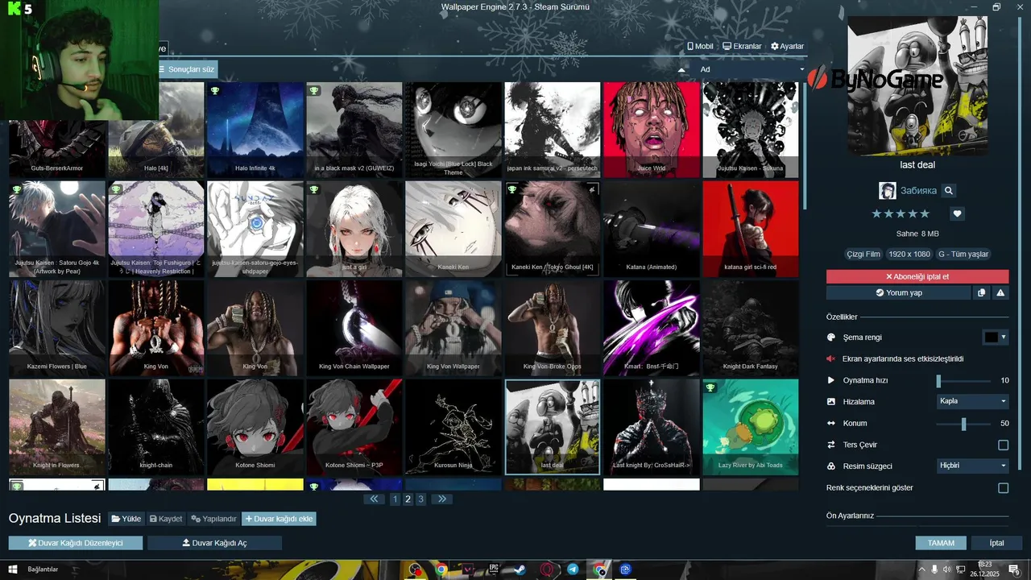
Task: Click the G - Tüm yaşlar rating tag
Action: (963, 255)
